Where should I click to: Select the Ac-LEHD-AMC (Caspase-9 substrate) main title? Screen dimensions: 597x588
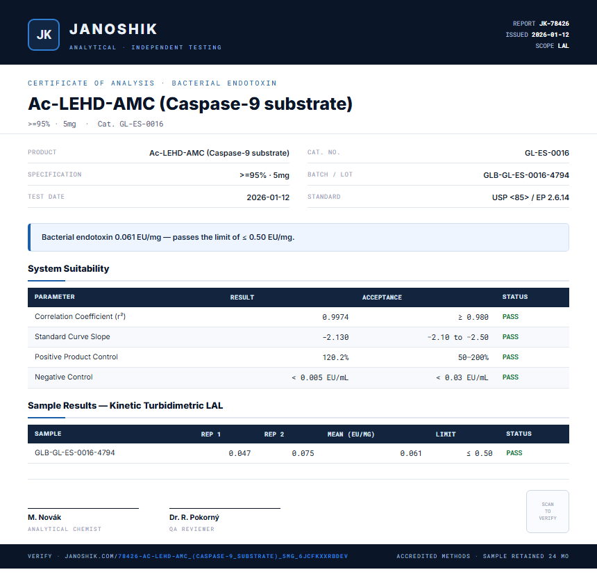pos(190,104)
